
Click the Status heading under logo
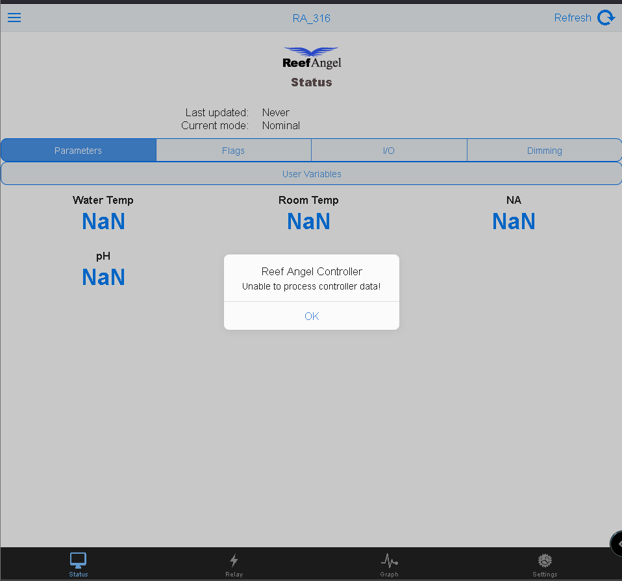click(x=312, y=82)
